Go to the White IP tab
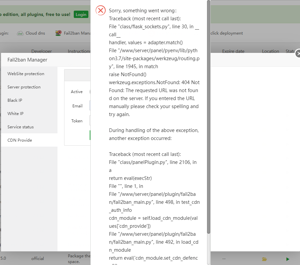 click(16, 114)
